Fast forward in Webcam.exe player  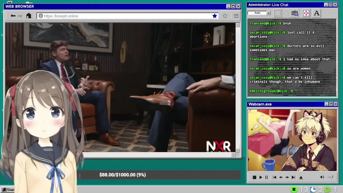tap(287, 177)
